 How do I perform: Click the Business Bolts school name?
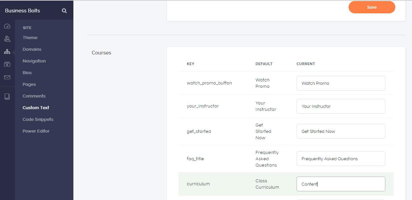pos(22,11)
